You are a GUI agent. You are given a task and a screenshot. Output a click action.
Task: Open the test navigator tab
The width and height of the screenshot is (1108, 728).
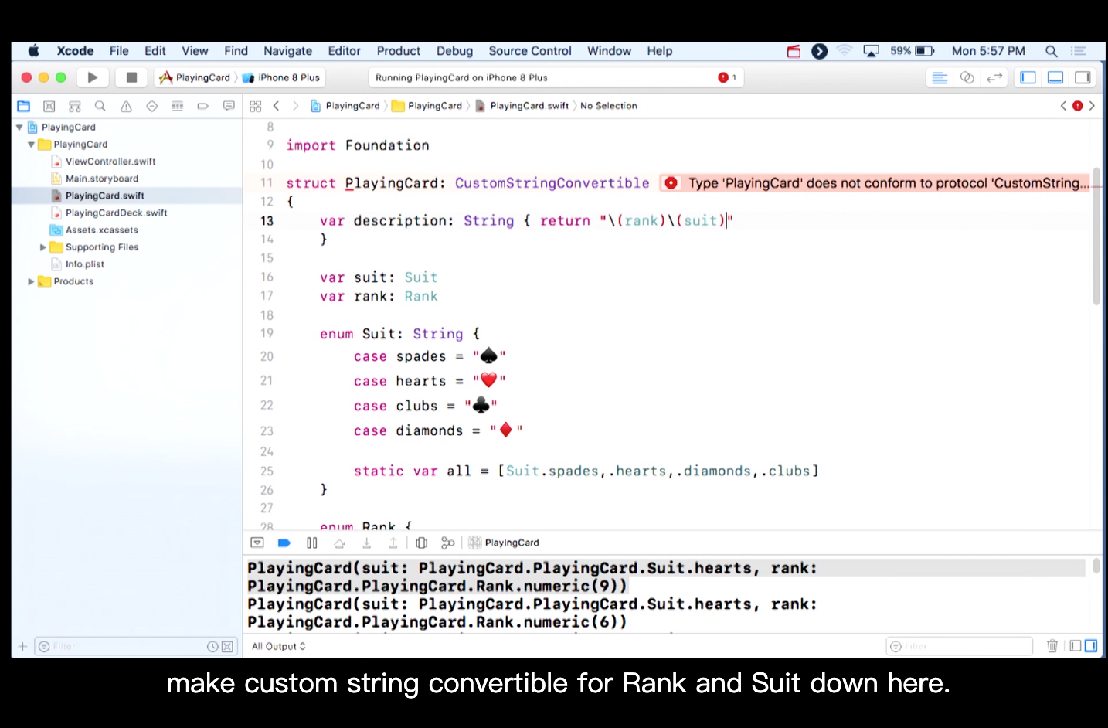click(151, 106)
